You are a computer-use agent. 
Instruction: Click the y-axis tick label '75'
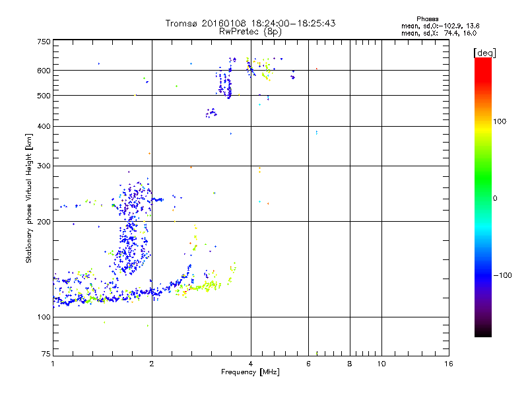coord(46,354)
